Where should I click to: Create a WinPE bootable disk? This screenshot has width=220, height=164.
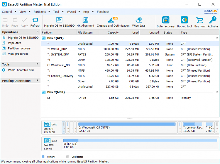point(21,70)
